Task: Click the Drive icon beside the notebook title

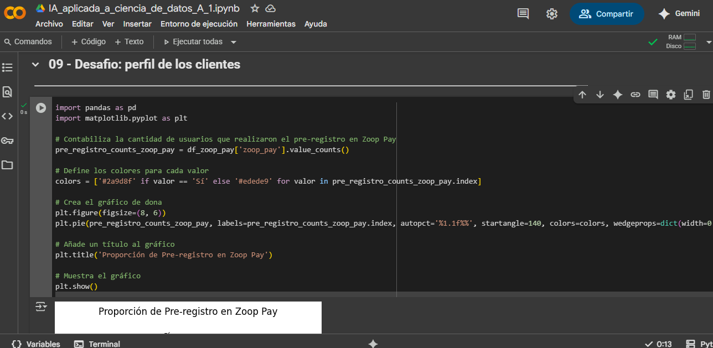Action: 40,8
